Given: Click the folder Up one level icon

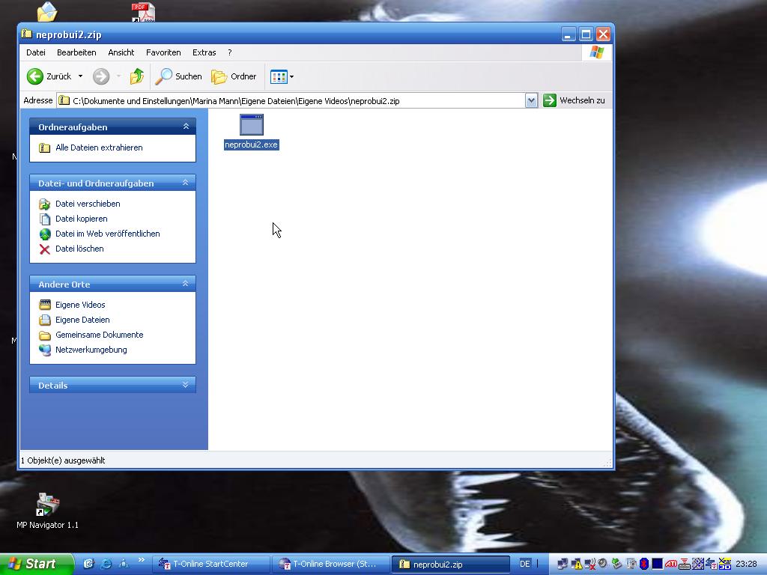Looking at the screenshot, I should click(x=136, y=76).
